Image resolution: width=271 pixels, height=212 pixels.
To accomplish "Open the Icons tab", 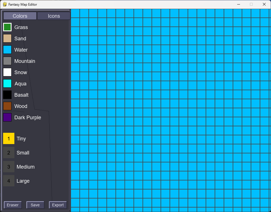I will (54, 16).
